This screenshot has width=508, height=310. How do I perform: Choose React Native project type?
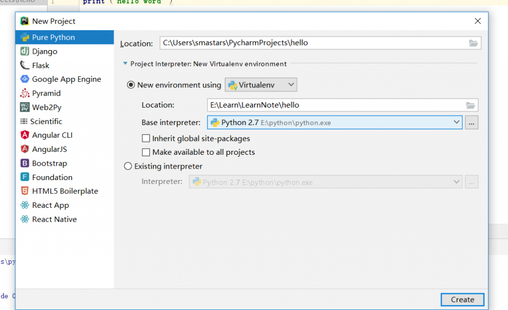pos(64,219)
